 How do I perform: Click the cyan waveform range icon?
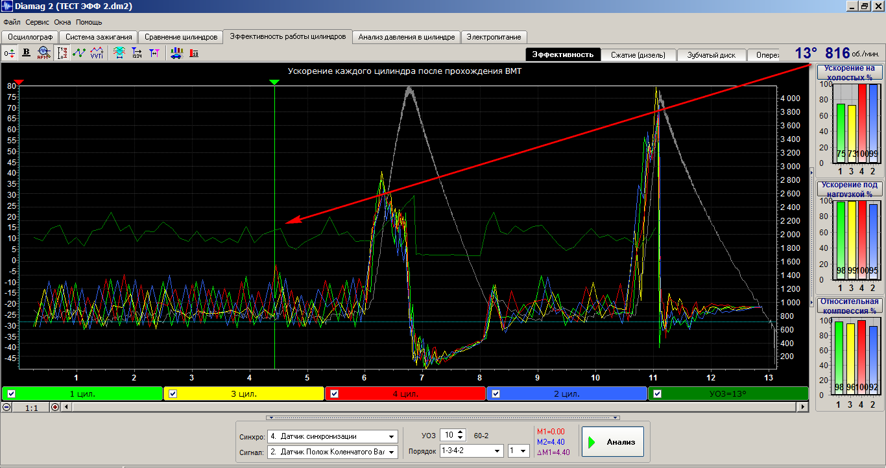click(119, 53)
